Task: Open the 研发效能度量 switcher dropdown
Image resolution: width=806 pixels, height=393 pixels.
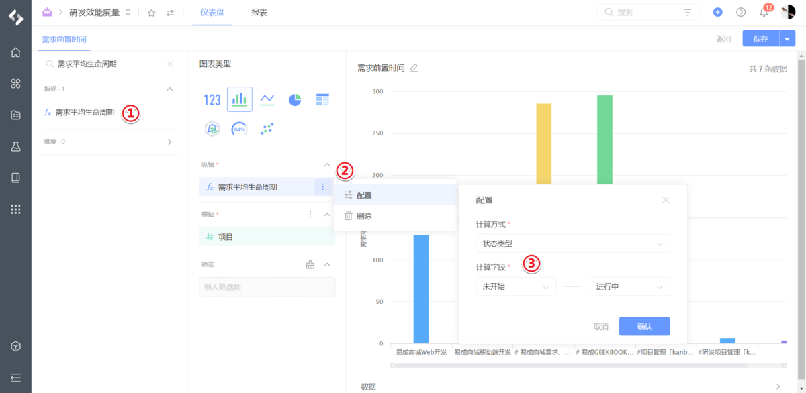Action: tap(128, 12)
